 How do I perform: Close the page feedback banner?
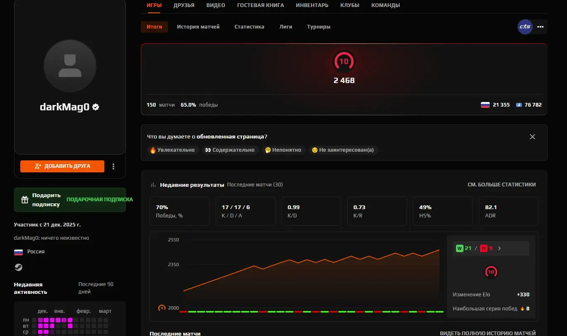click(x=532, y=137)
